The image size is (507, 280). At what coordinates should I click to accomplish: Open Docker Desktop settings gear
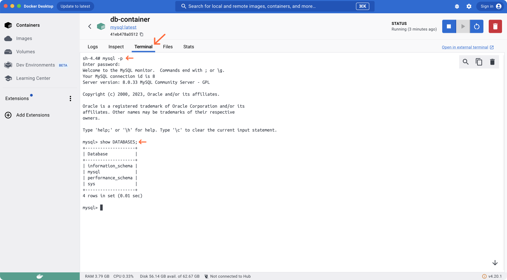click(469, 6)
